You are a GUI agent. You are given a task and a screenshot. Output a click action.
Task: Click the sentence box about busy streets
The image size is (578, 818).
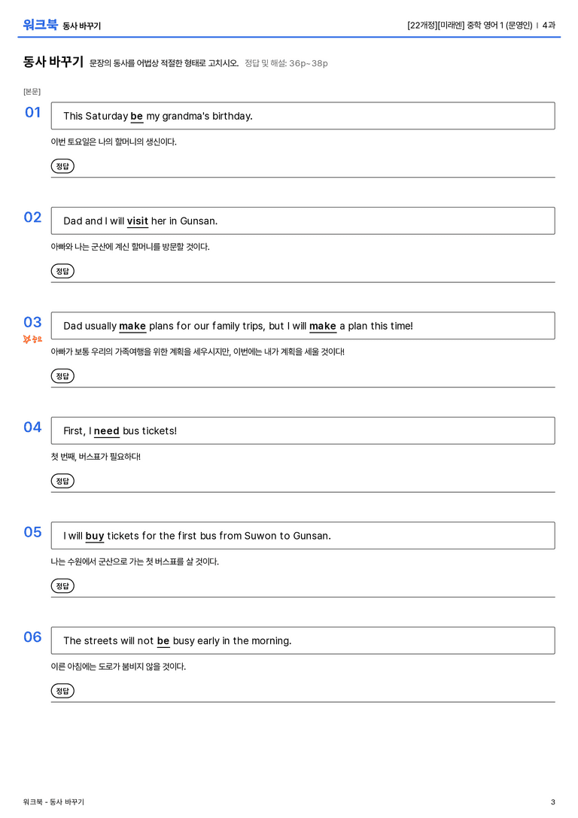[x=303, y=640]
